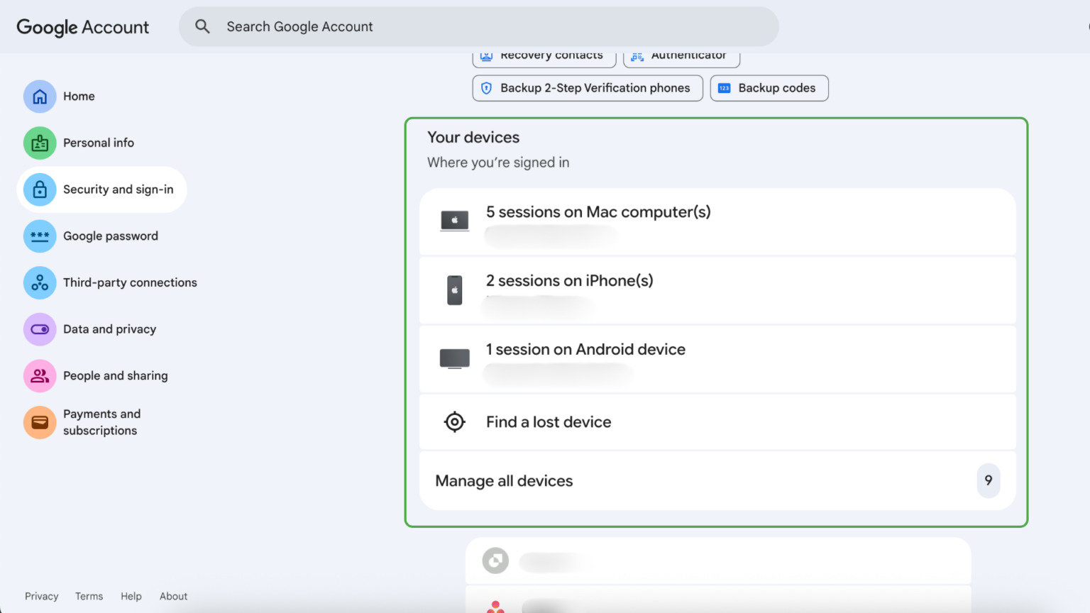Click the Security and sign-in lock icon
Image resolution: width=1090 pixels, height=613 pixels.
(x=40, y=189)
